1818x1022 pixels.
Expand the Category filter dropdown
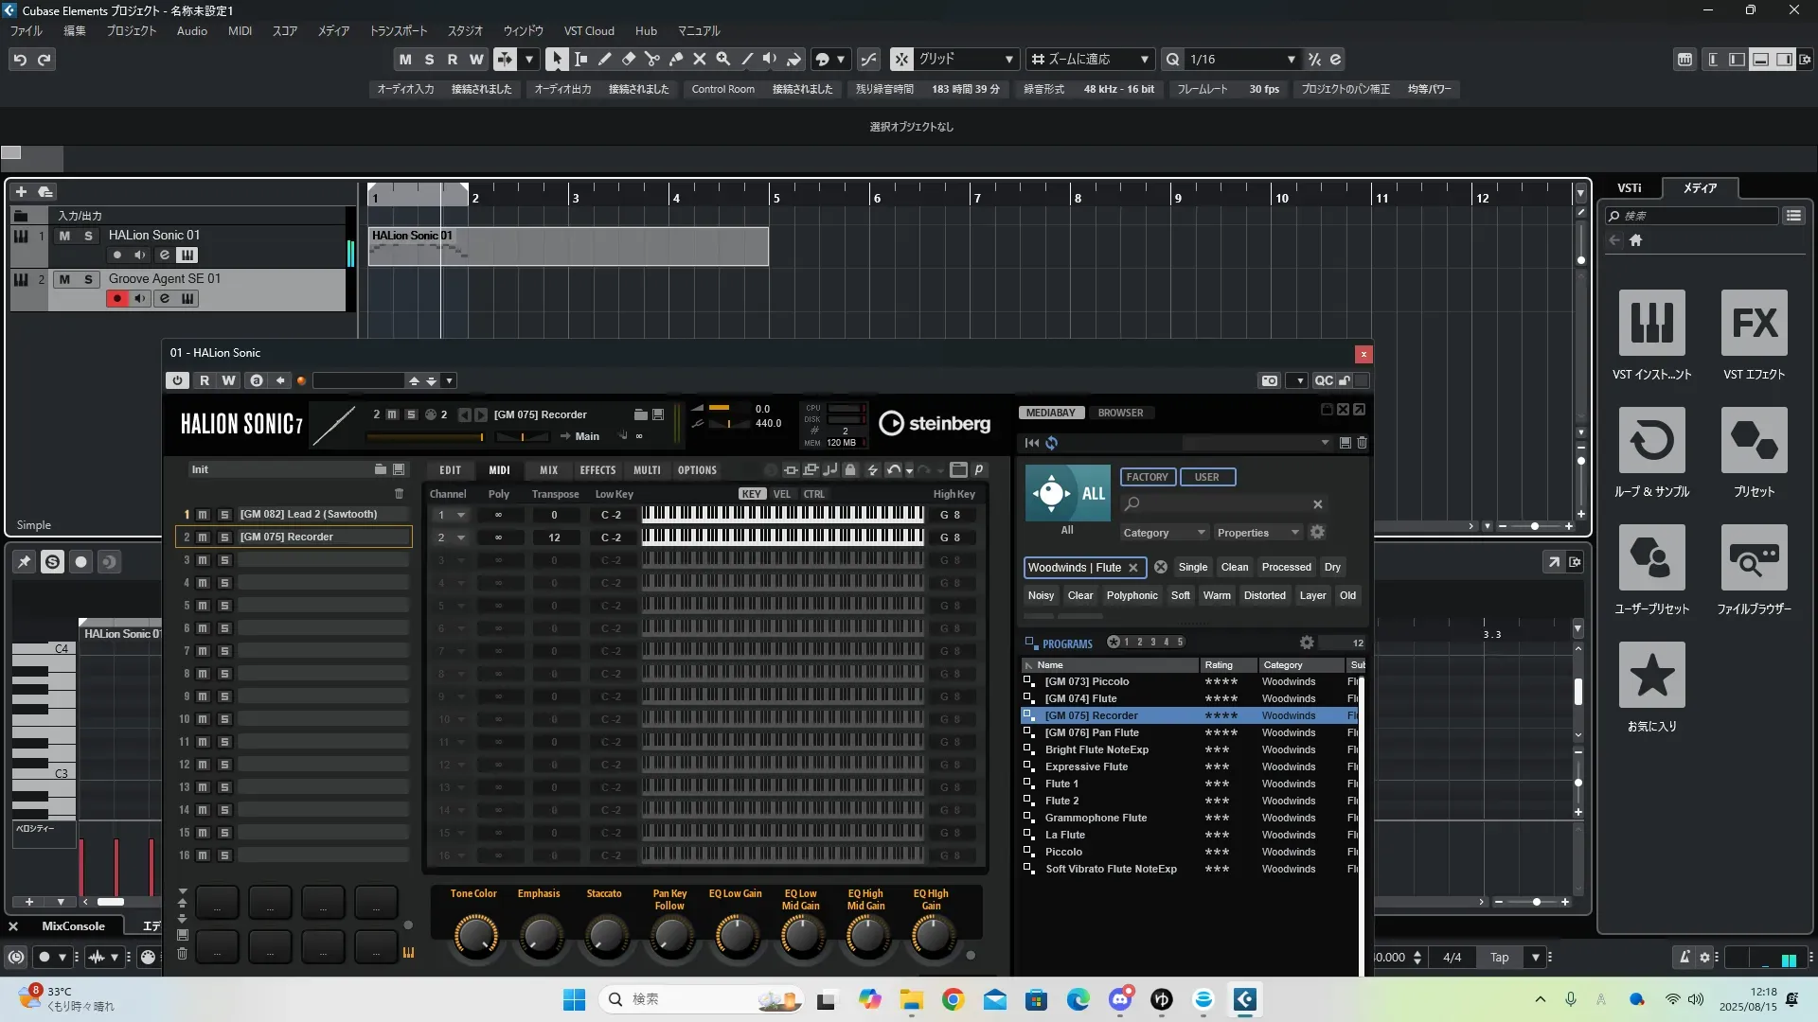point(1164,533)
